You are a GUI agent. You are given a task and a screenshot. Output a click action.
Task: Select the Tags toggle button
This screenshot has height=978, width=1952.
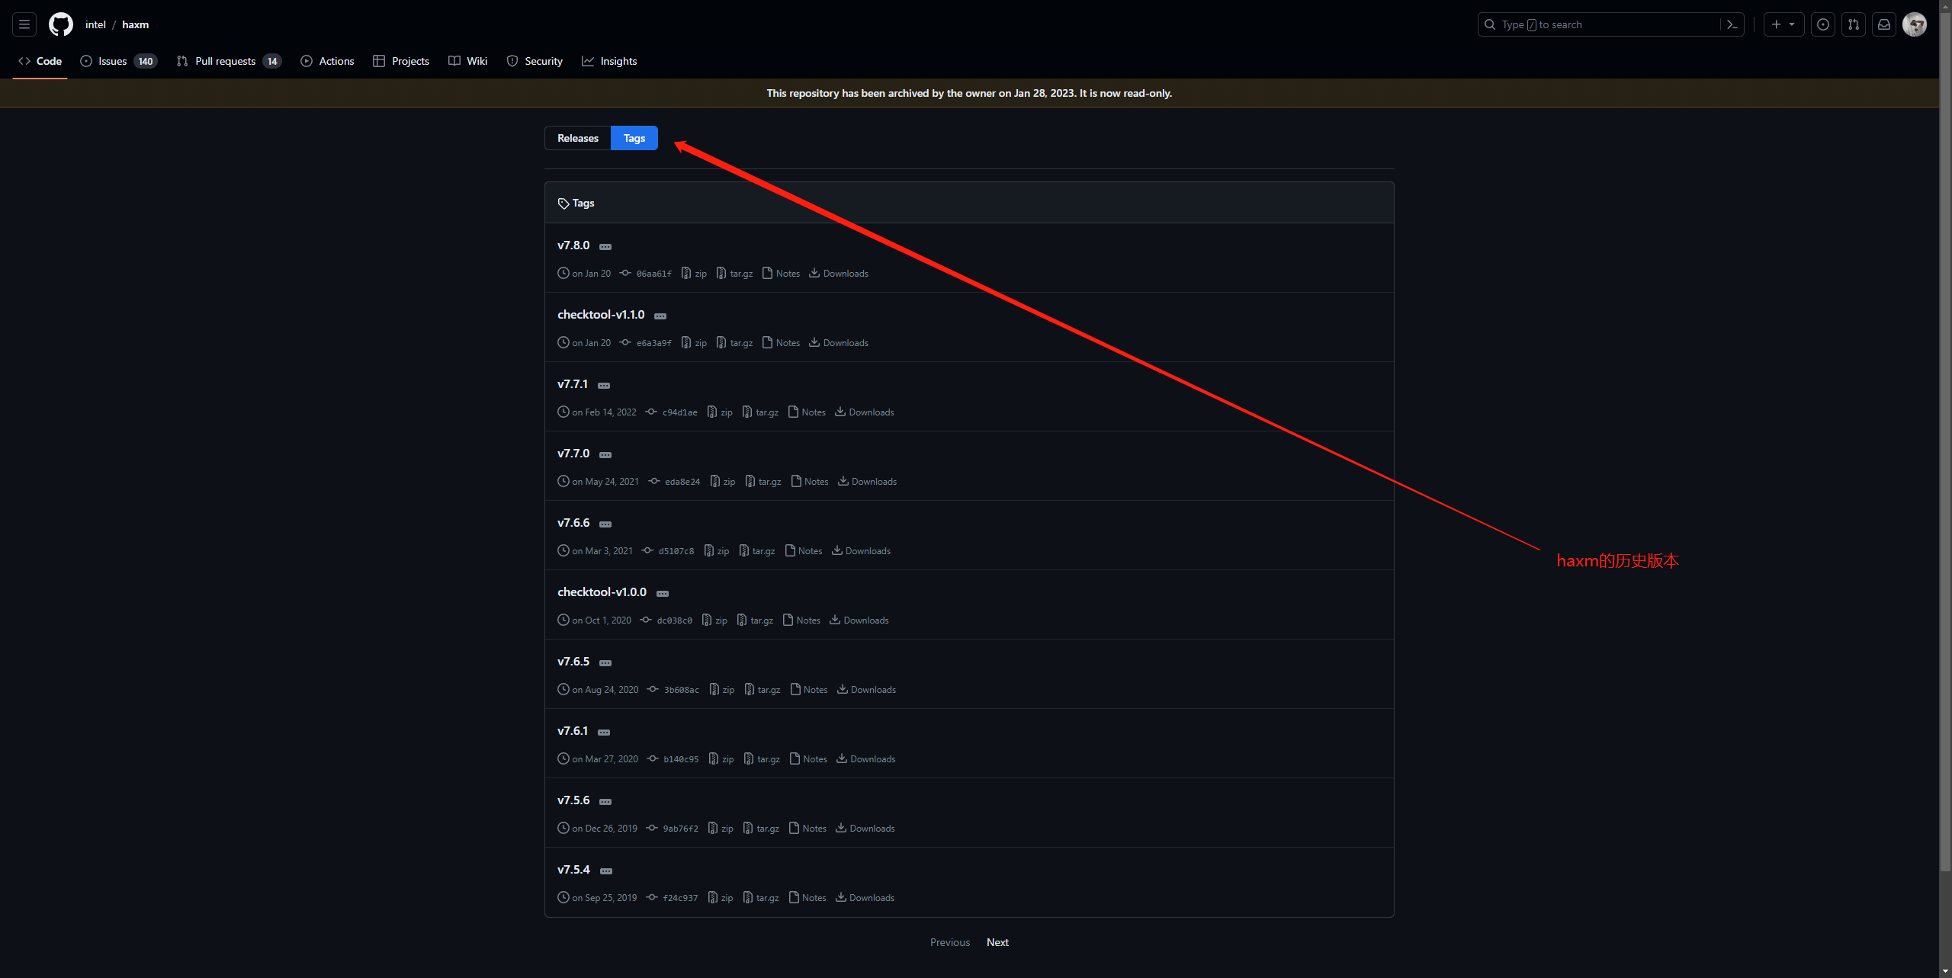(634, 138)
